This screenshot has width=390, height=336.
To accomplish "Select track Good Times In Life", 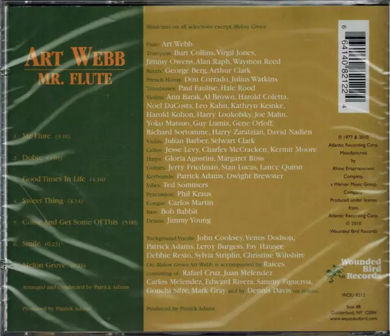I will (59, 179).
